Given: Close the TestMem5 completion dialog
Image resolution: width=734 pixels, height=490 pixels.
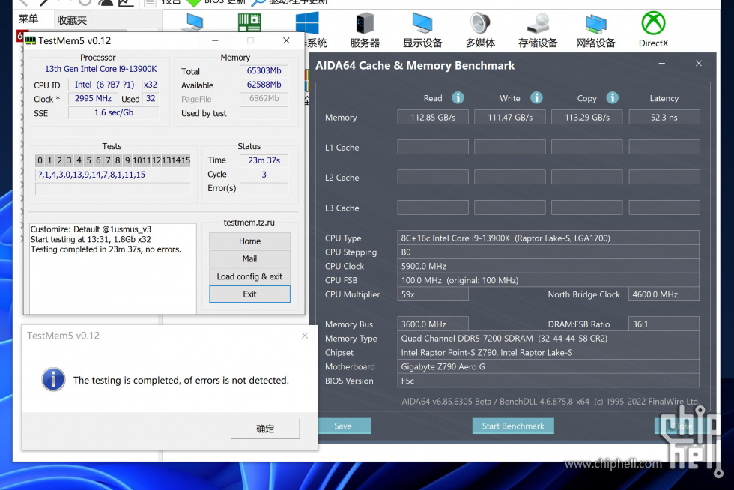Looking at the screenshot, I should tap(305, 336).
